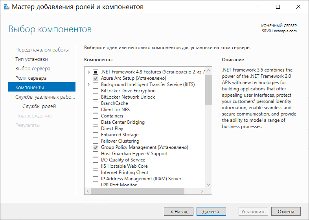Select the Тип установки step

coord(31,59)
